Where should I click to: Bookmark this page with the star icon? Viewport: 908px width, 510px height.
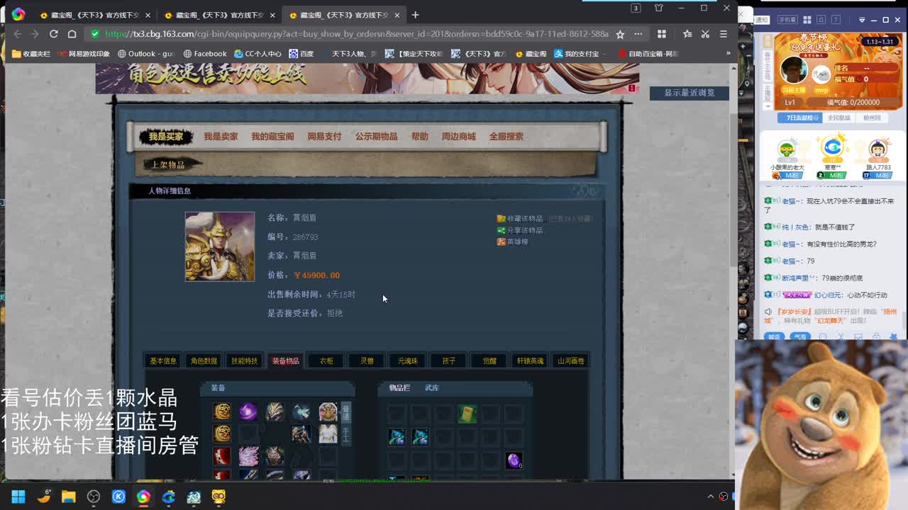point(620,34)
